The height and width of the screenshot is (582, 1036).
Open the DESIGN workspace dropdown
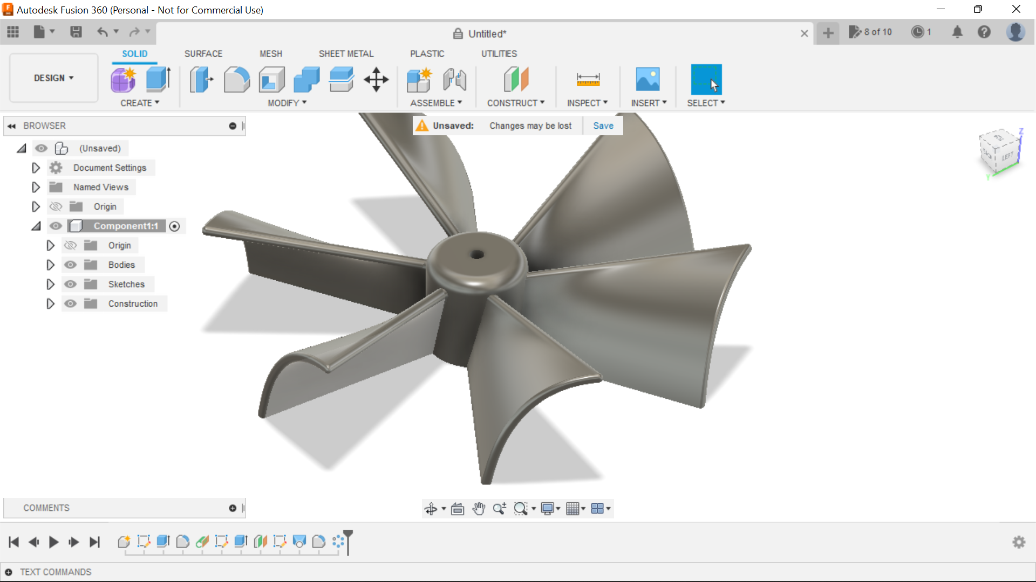point(53,78)
